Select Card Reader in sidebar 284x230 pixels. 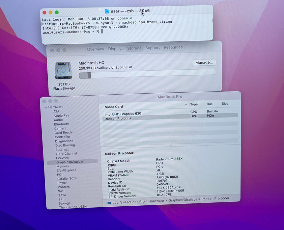tap(64, 133)
